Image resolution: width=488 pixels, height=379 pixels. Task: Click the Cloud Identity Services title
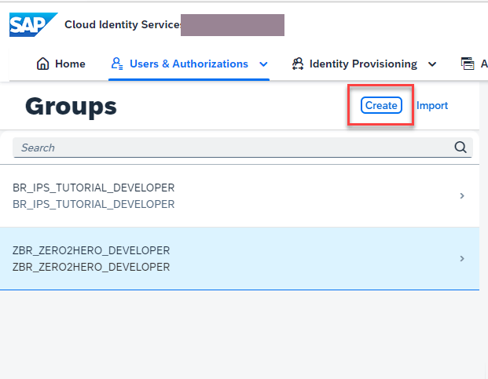click(123, 25)
